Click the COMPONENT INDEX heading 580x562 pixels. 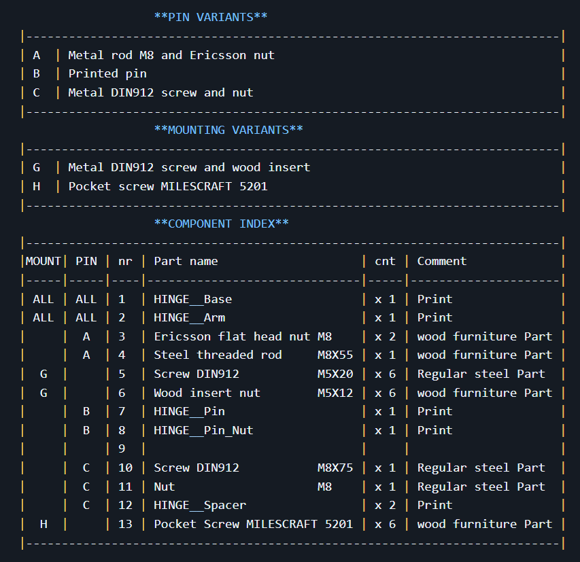point(221,224)
